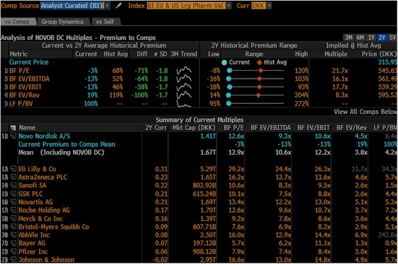
Task: Open Novo Nordisk A/S name link
Action: [44, 136]
